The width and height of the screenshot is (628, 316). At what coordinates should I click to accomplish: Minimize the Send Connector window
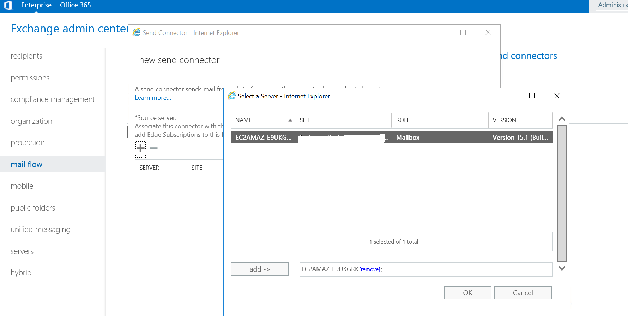pos(439,32)
